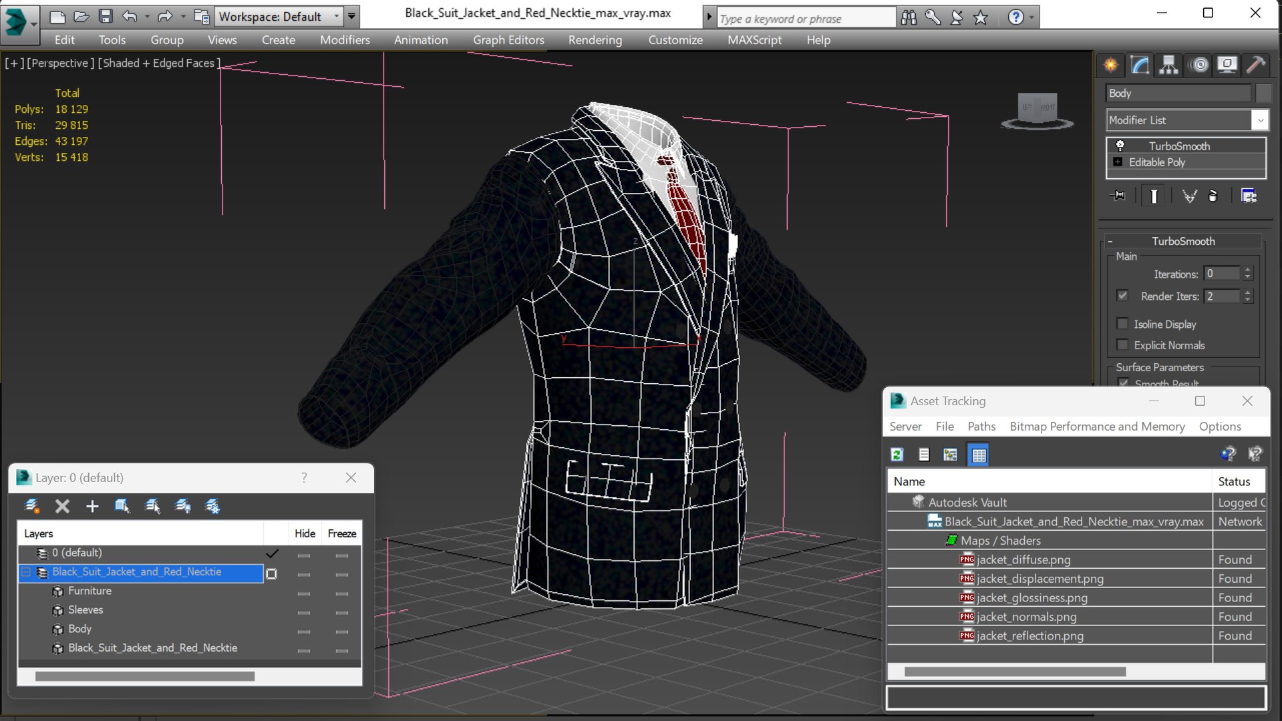The width and height of the screenshot is (1282, 721).
Task: Click Refresh in Asset Tracking toolbar
Action: [897, 455]
